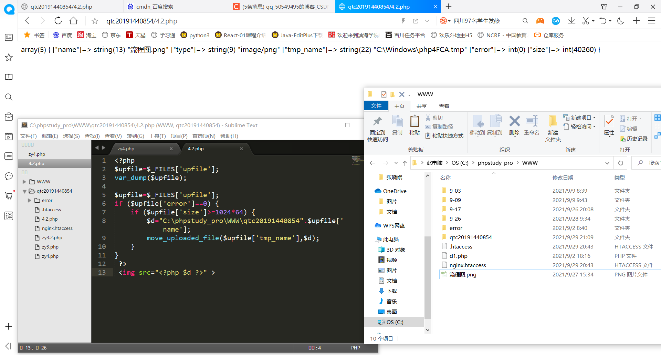Image resolution: width=661 pixels, height=355 pixels.
Task: Open the customize quick access toolbar dropdown
Action: coord(409,94)
